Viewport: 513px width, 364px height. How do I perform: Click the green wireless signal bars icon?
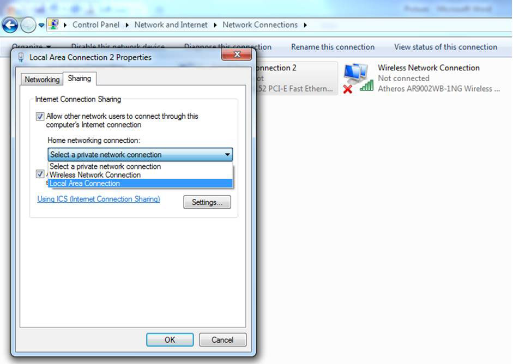click(367, 86)
